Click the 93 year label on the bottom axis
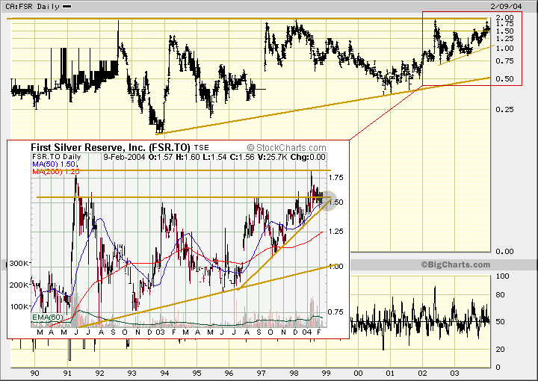Screen dimensions: 538x381 pos(132,374)
